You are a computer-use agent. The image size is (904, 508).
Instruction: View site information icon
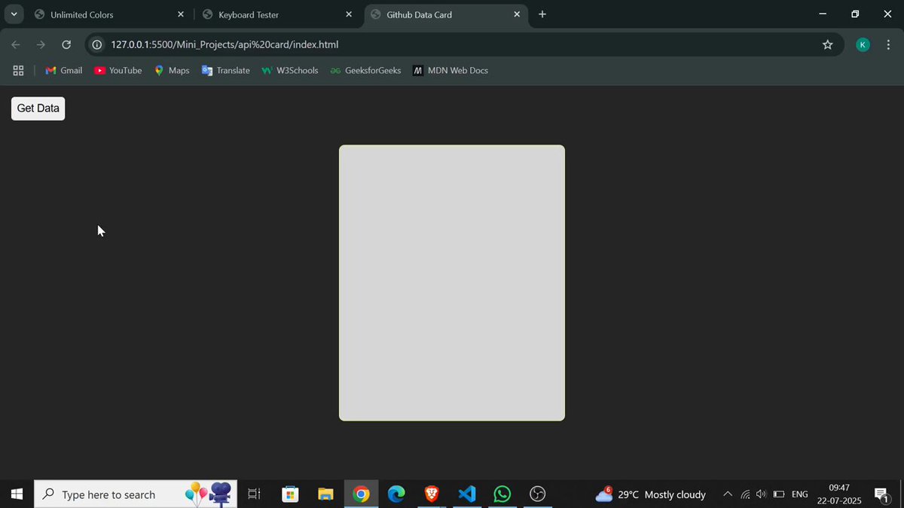coord(96,44)
